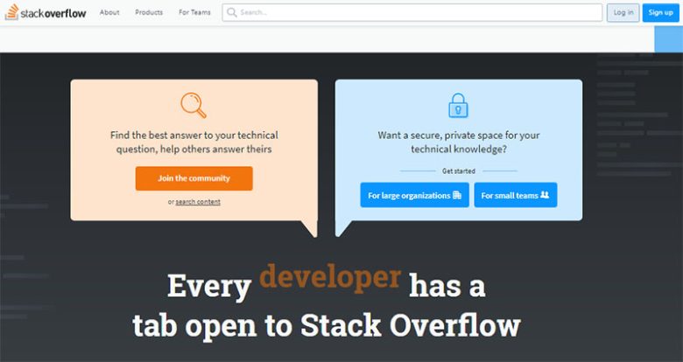Click the orange magnifying glass icon
Screen dimensions: 683x362
point(194,105)
